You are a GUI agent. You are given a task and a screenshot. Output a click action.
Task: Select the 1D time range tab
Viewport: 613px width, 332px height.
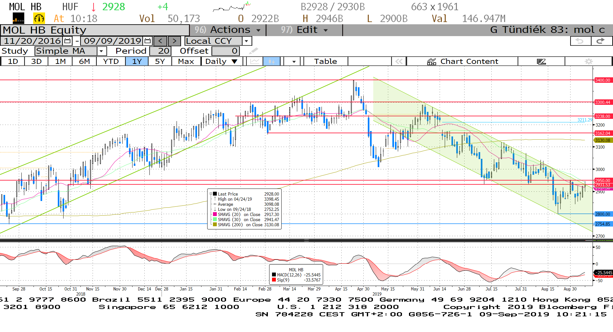[13, 61]
